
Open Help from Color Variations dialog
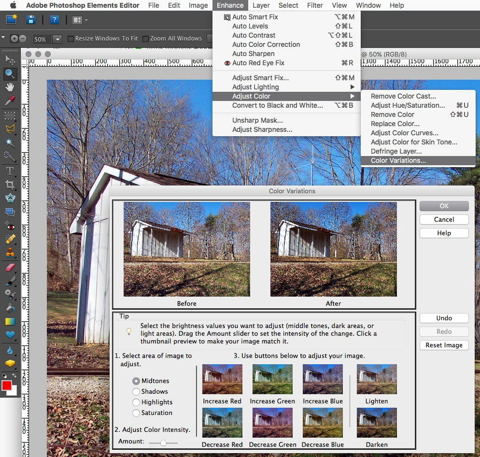point(444,233)
